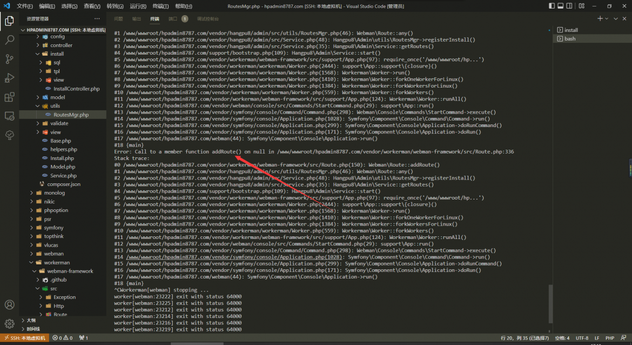Open InstallController.php from the explorer
Image resolution: width=632 pixels, height=345 pixels.
[76, 89]
